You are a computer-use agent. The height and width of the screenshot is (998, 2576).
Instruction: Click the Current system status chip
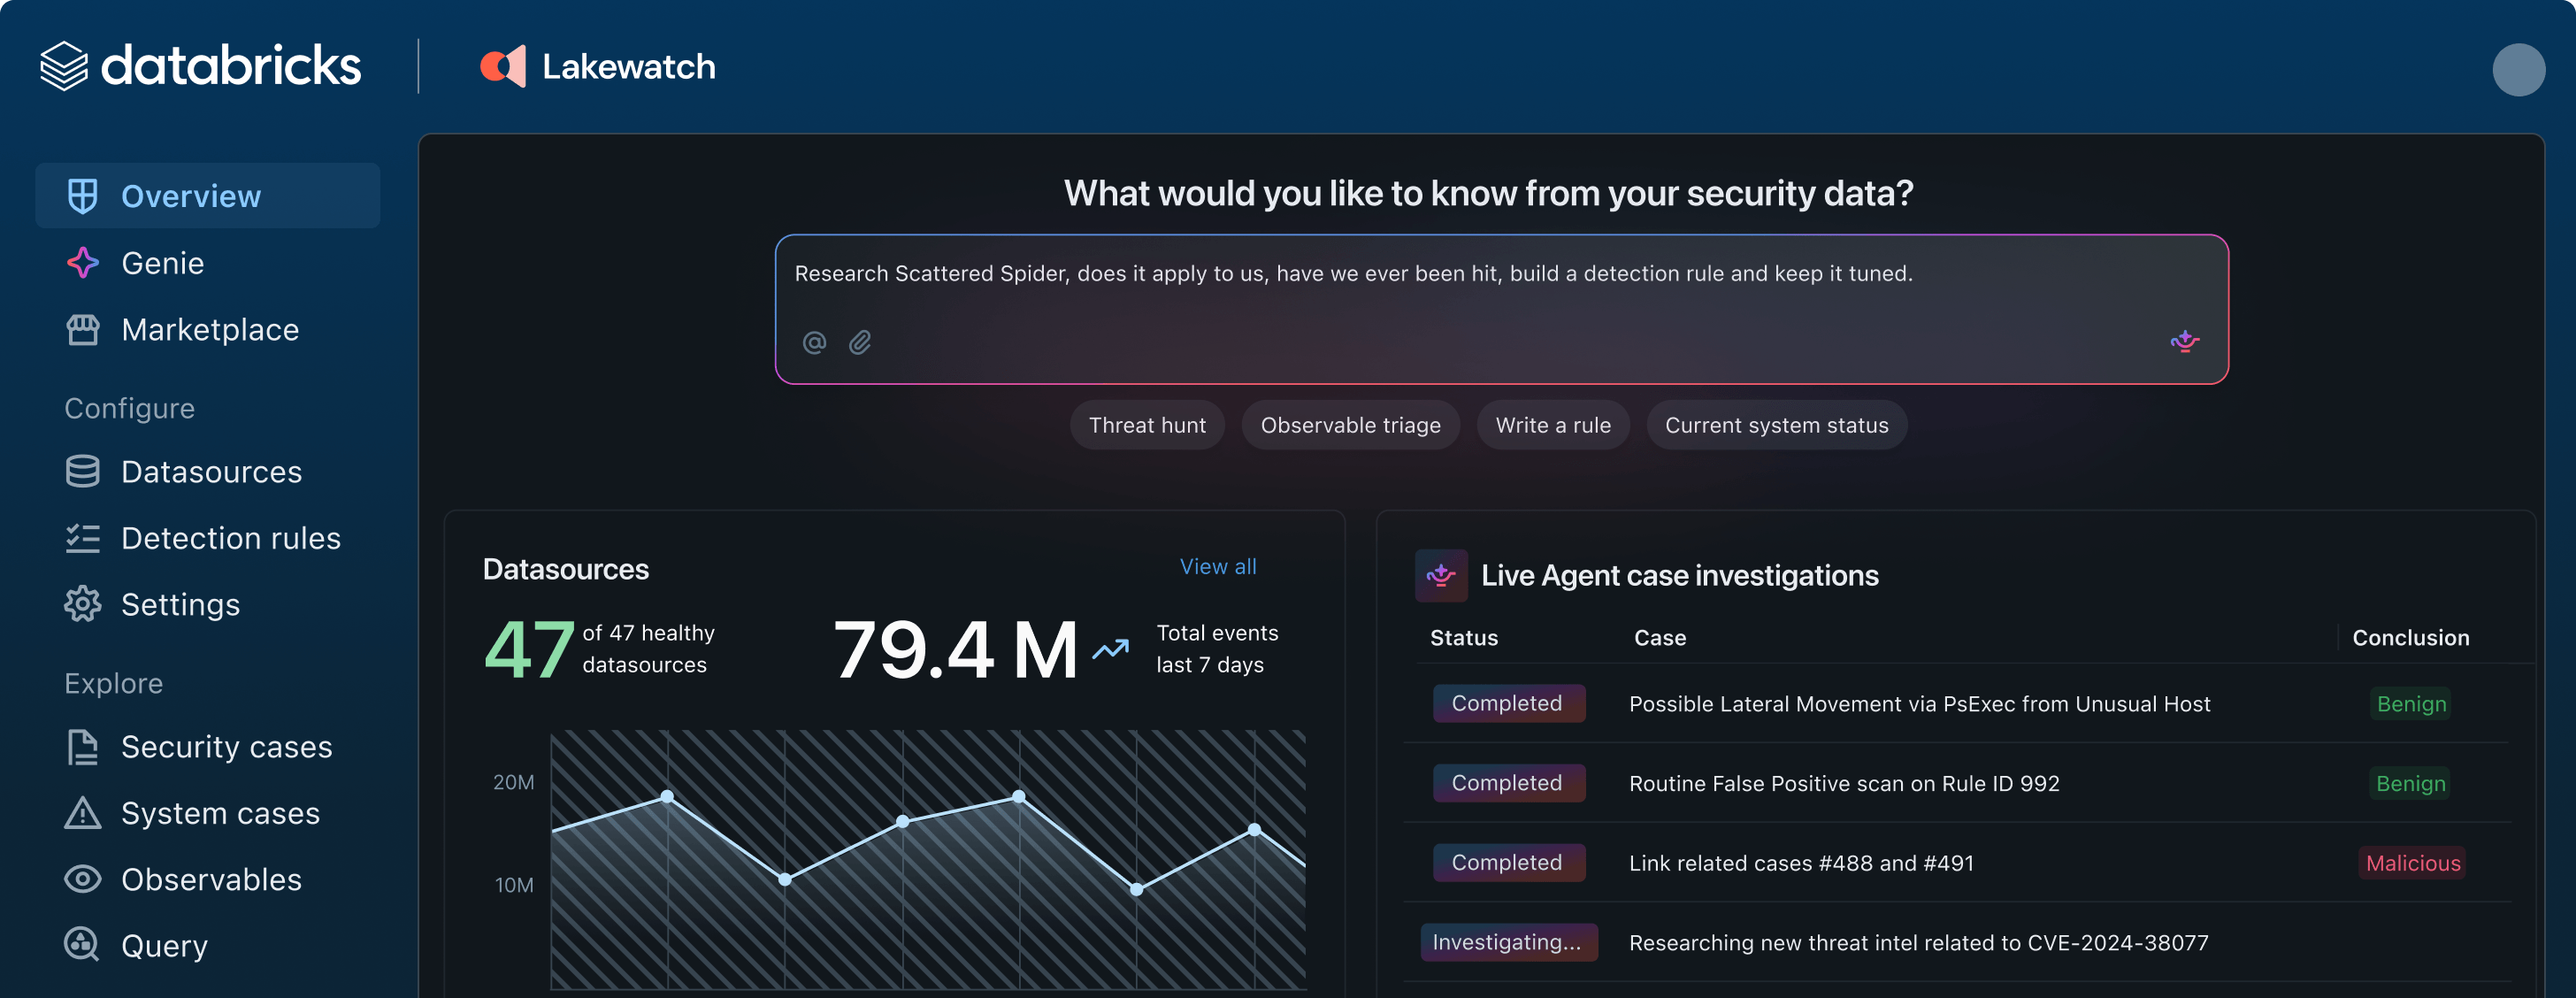coord(1776,424)
